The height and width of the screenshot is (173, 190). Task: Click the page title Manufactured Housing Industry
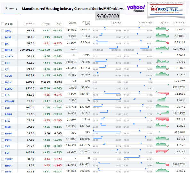[x=73, y=9]
